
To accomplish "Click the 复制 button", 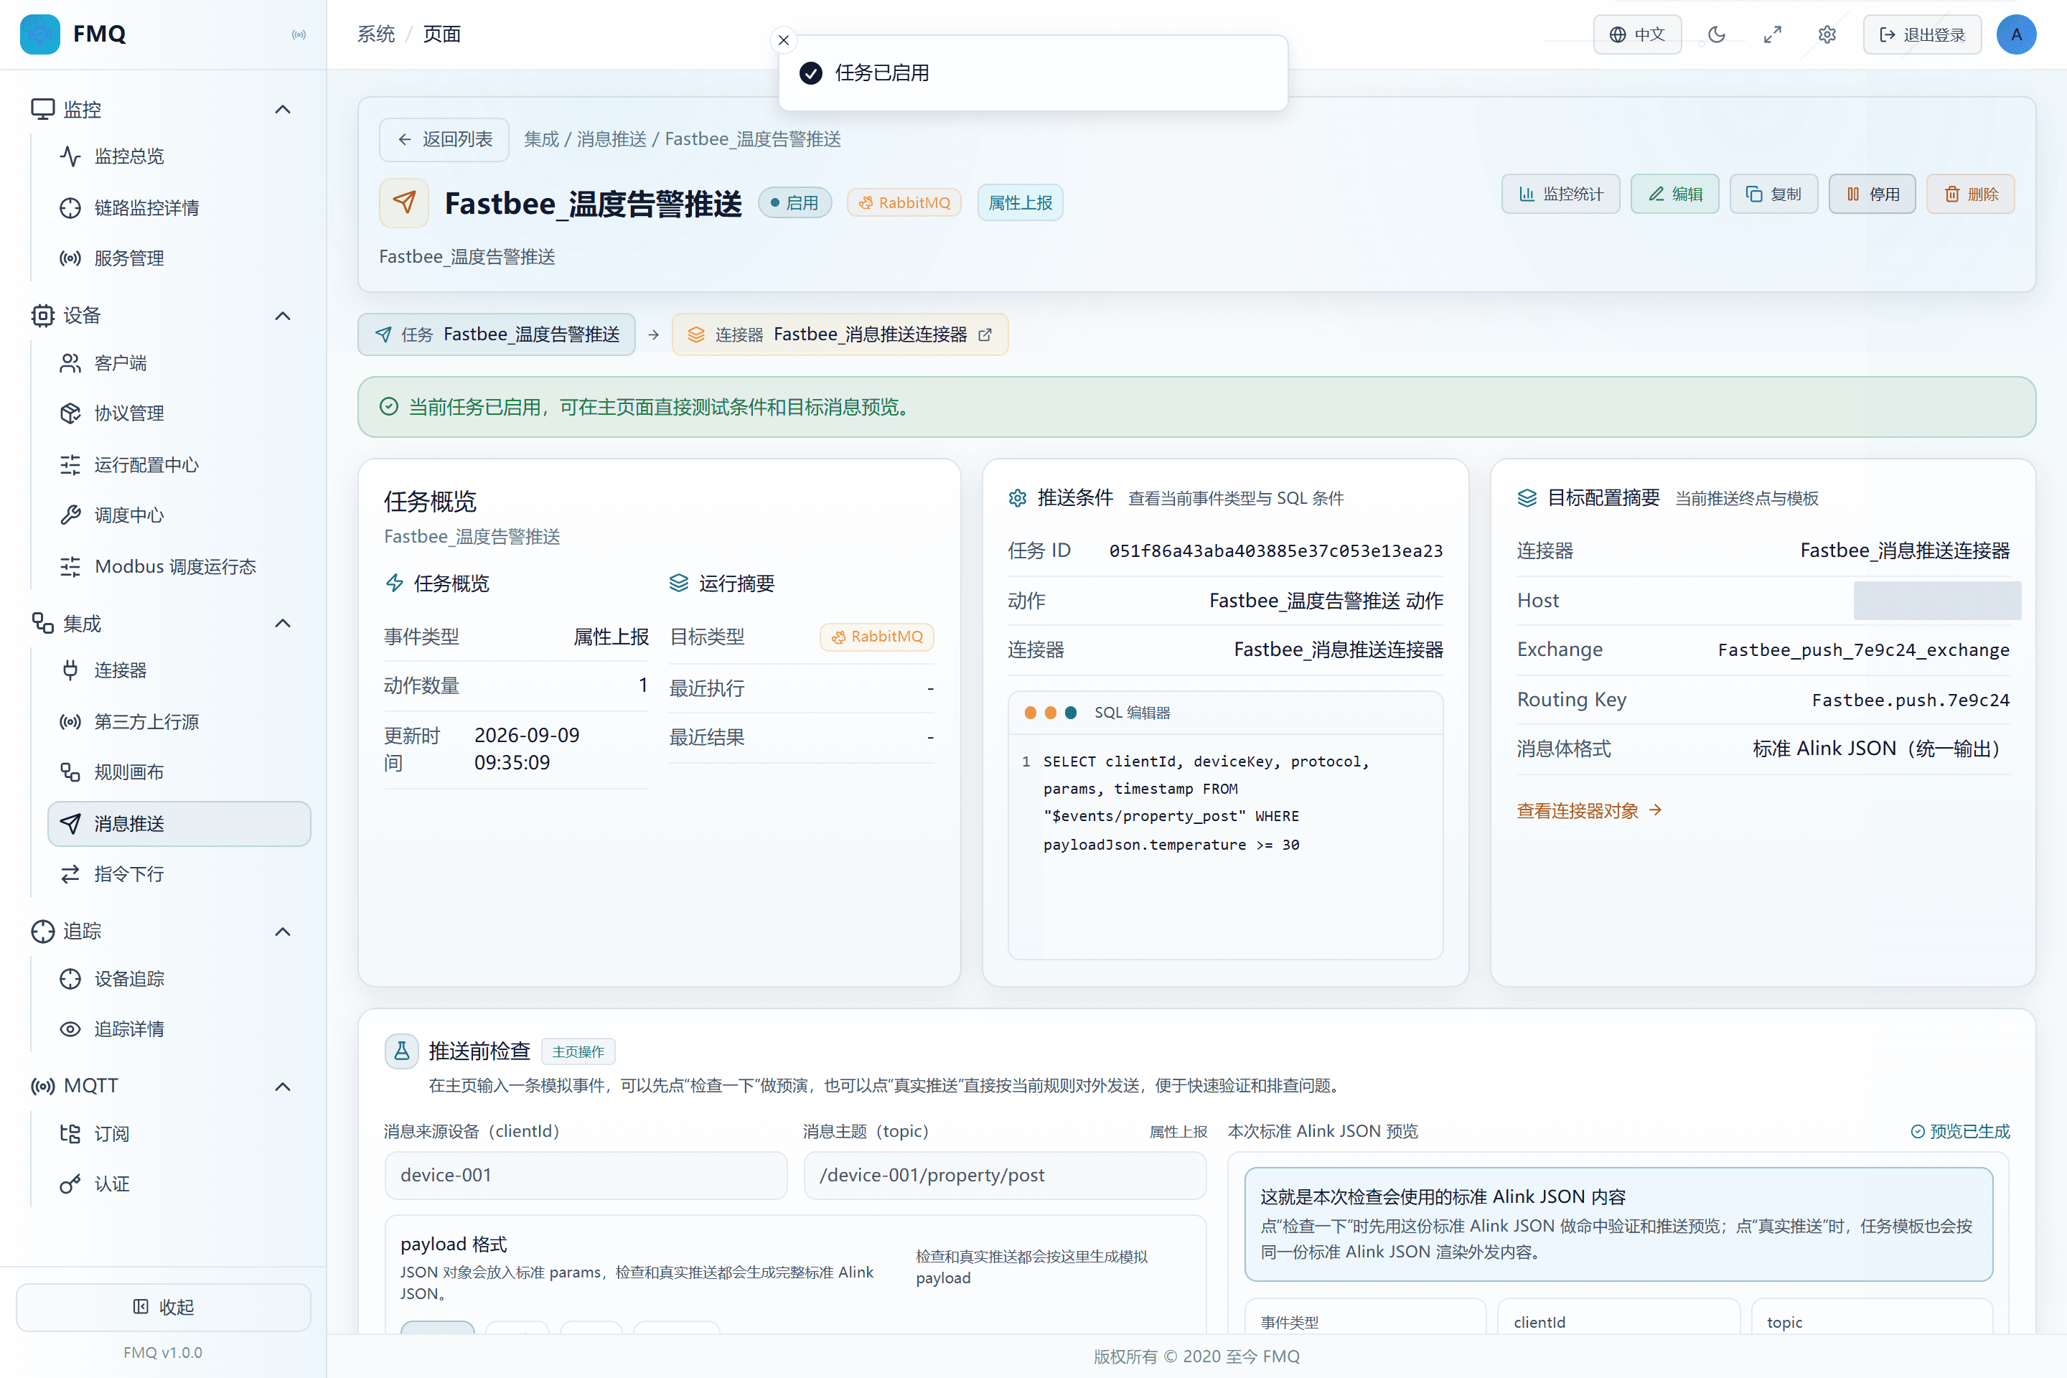I will pyautogui.click(x=1773, y=193).
